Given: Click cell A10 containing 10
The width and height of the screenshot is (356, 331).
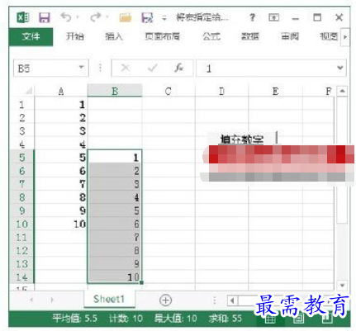Looking at the screenshot, I should point(61,224).
